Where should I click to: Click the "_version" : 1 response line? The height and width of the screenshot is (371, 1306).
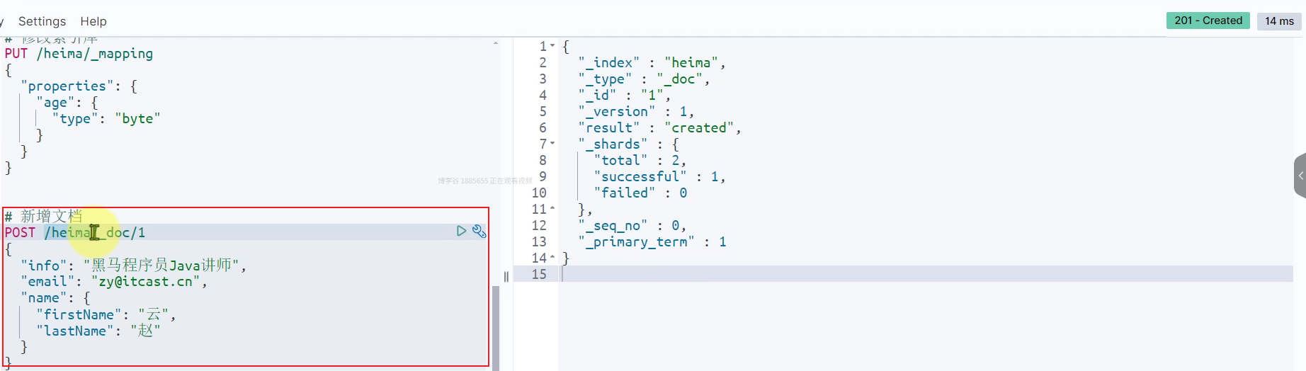[636, 111]
